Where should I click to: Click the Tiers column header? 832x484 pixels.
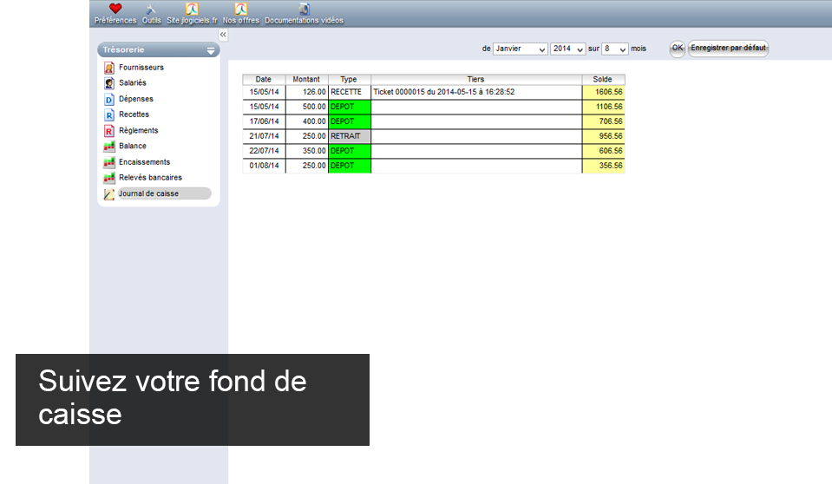pos(476,79)
